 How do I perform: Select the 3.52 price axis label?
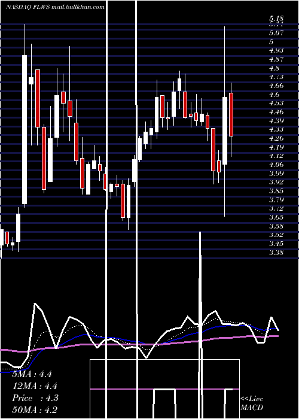276,235
